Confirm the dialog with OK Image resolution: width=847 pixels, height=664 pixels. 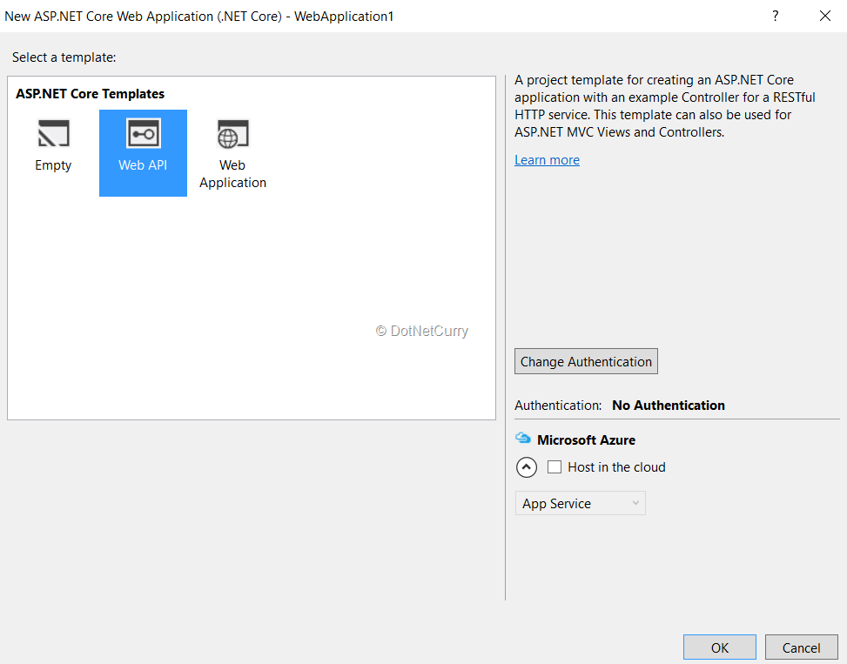(x=719, y=647)
